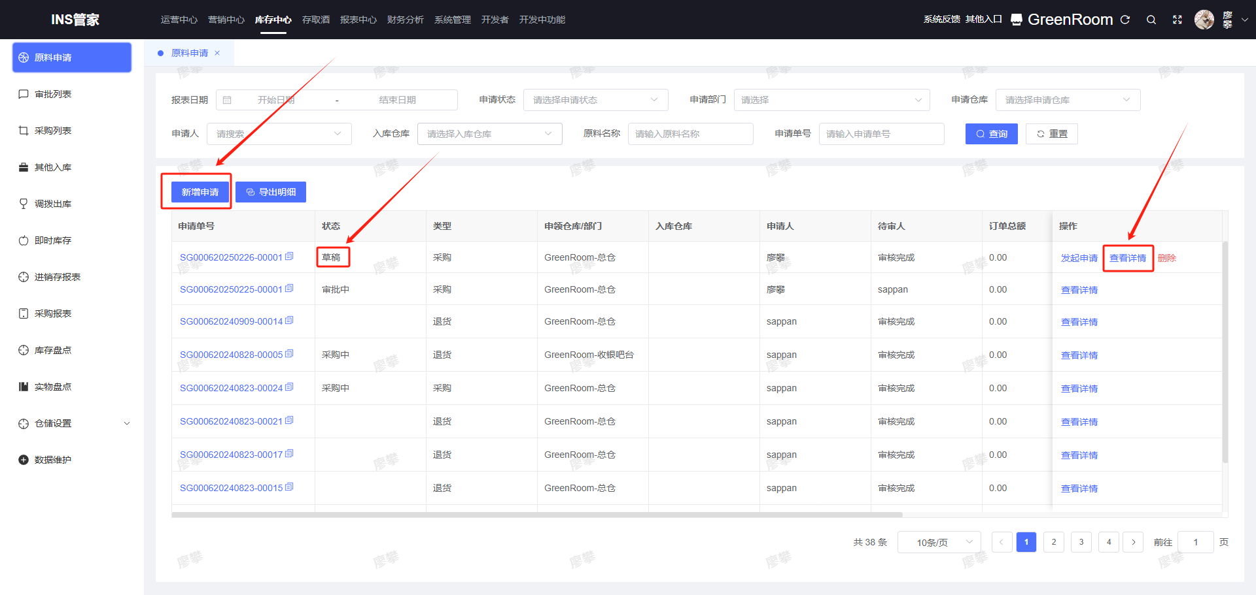The height and width of the screenshot is (595, 1256).
Task: Switch to 系统管理 top menu
Action: [x=453, y=20]
